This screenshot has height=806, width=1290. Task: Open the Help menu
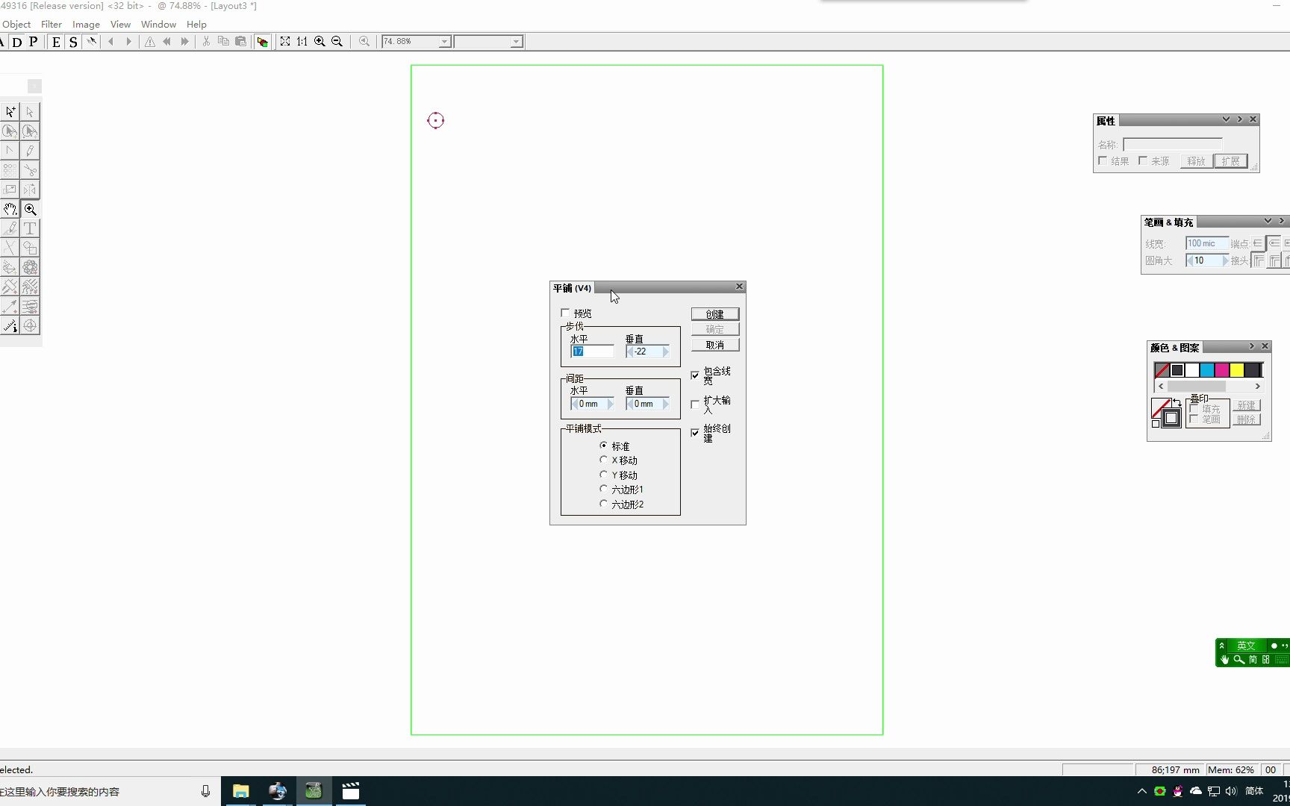[x=196, y=25]
